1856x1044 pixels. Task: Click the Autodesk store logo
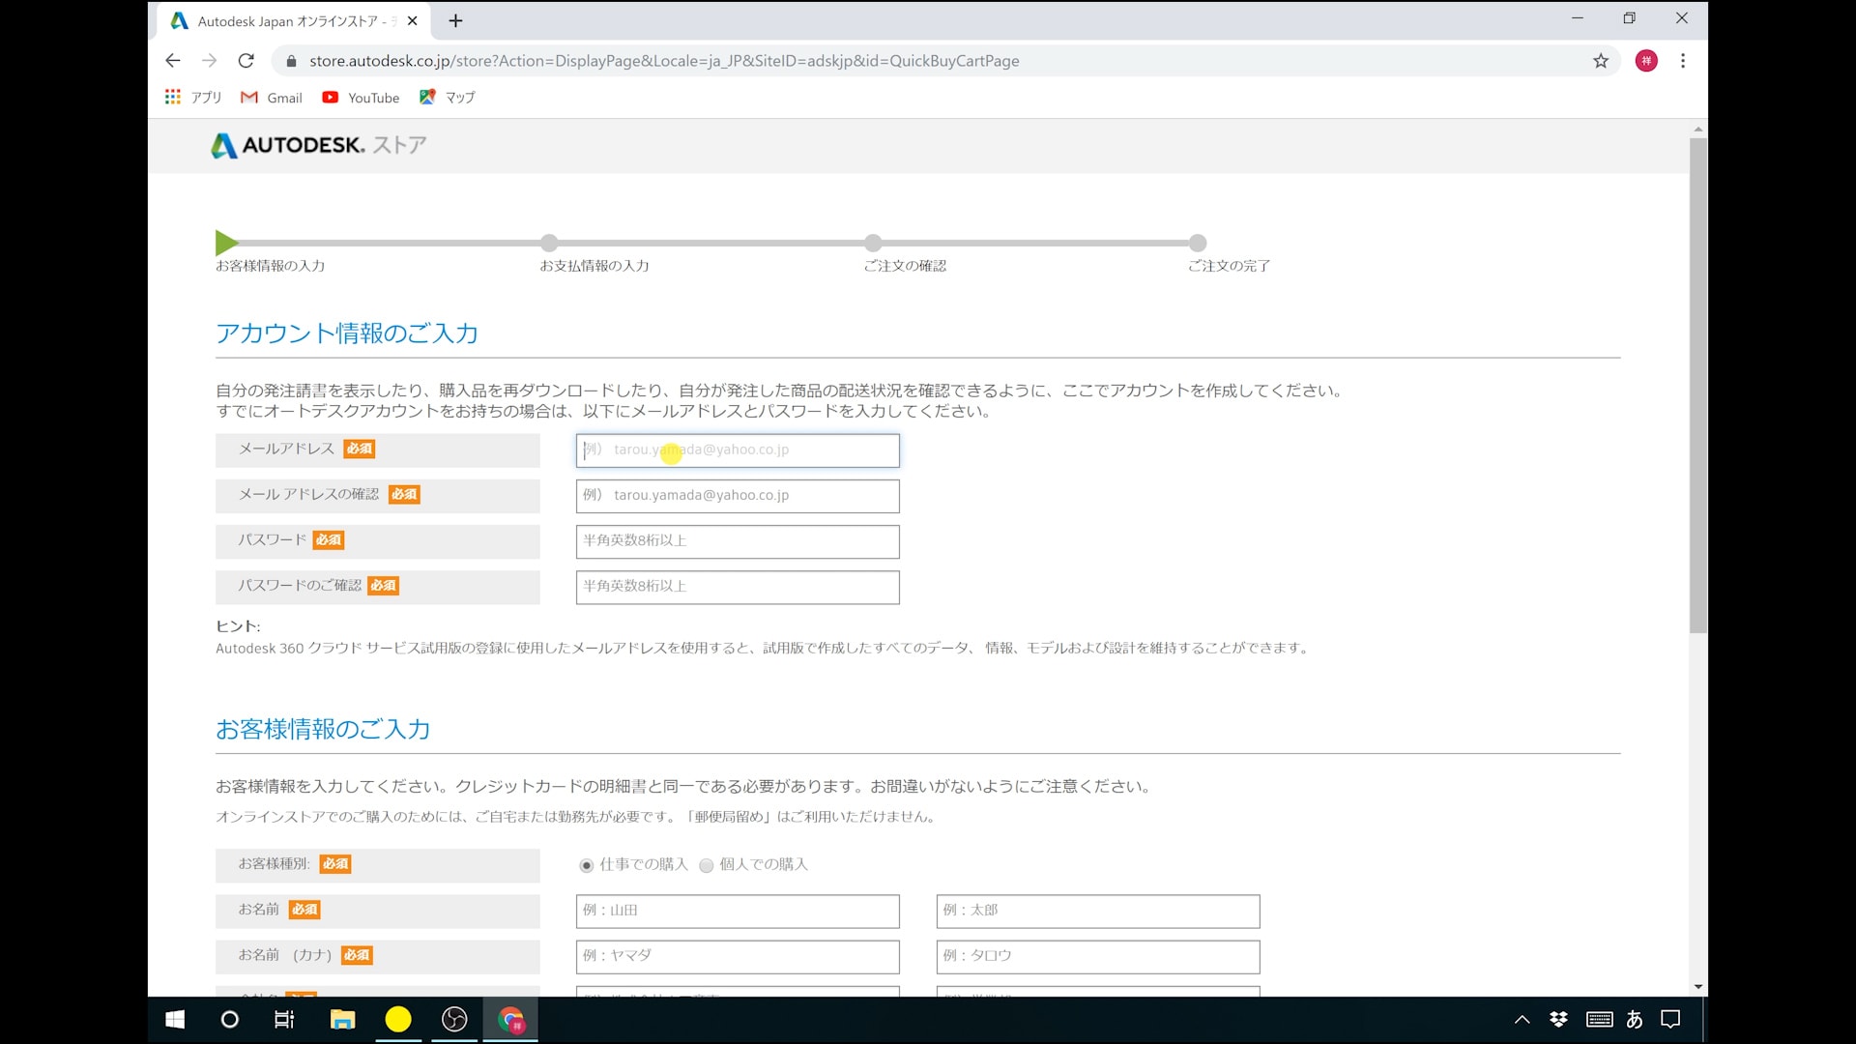(x=318, y=145)
